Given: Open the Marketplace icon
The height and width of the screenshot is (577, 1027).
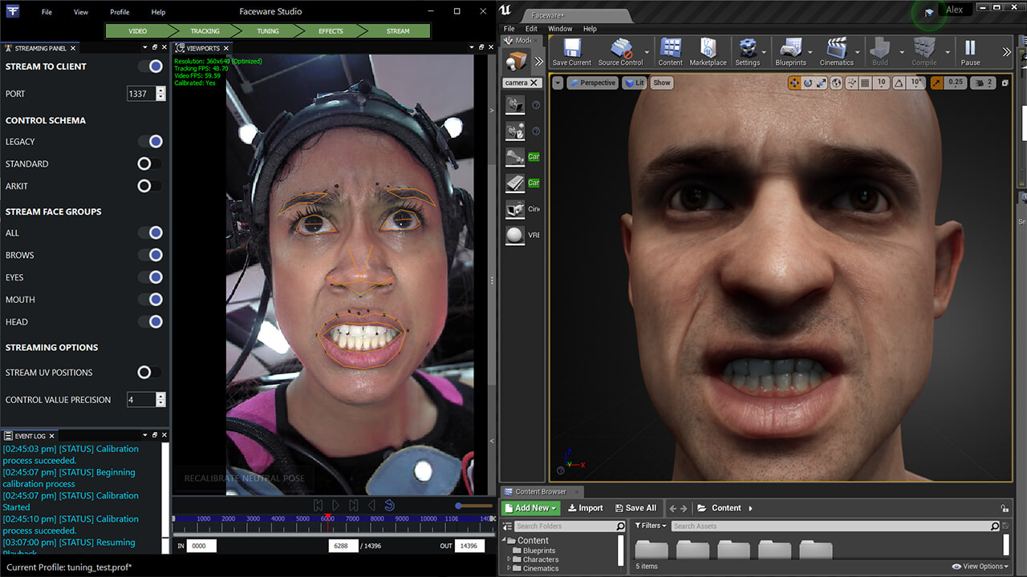Looking at the screenshot, I should [x=708, y=52].
